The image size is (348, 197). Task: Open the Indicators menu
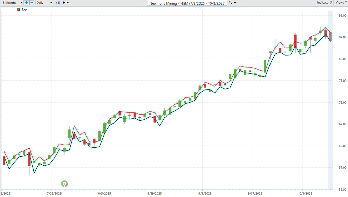(324, 2)
